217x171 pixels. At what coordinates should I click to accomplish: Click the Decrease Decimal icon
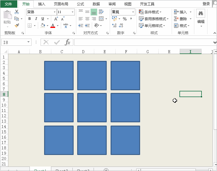pos(121,25)
